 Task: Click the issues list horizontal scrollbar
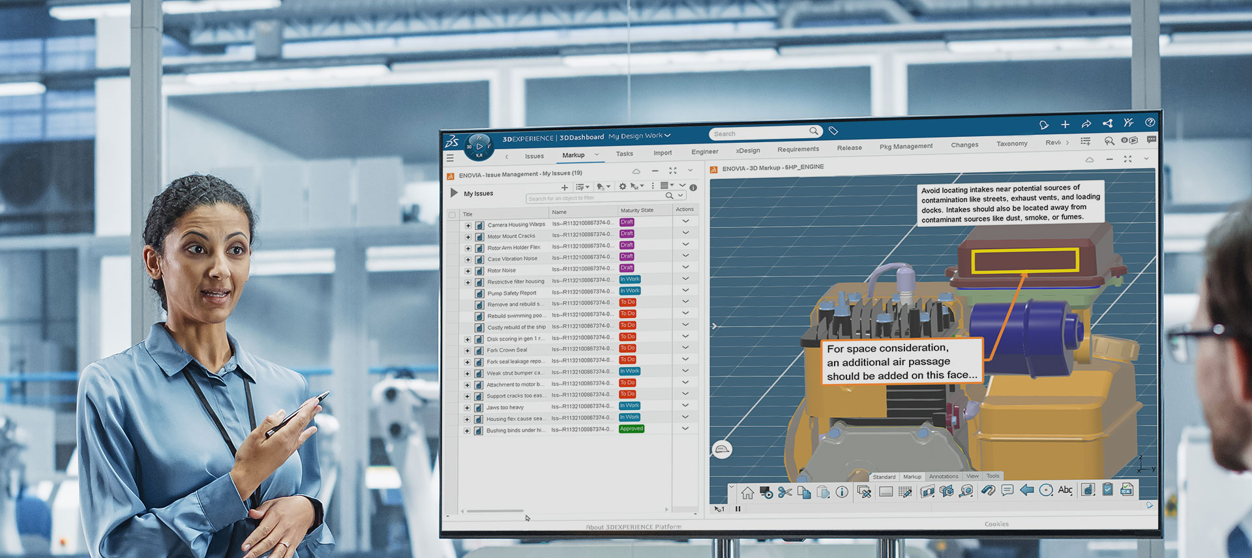(495, 511)
